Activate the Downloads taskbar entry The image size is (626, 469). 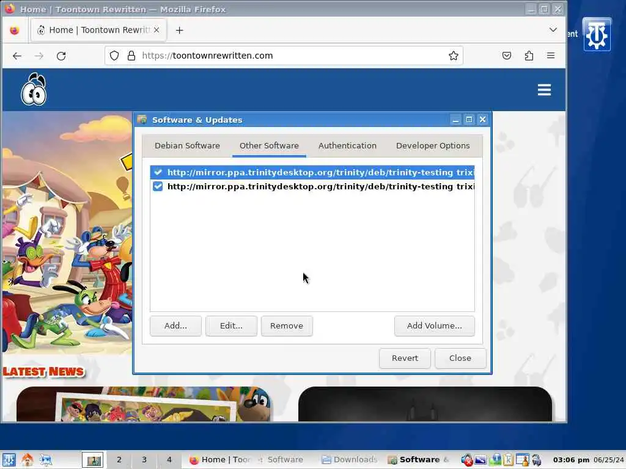[350, 460]
